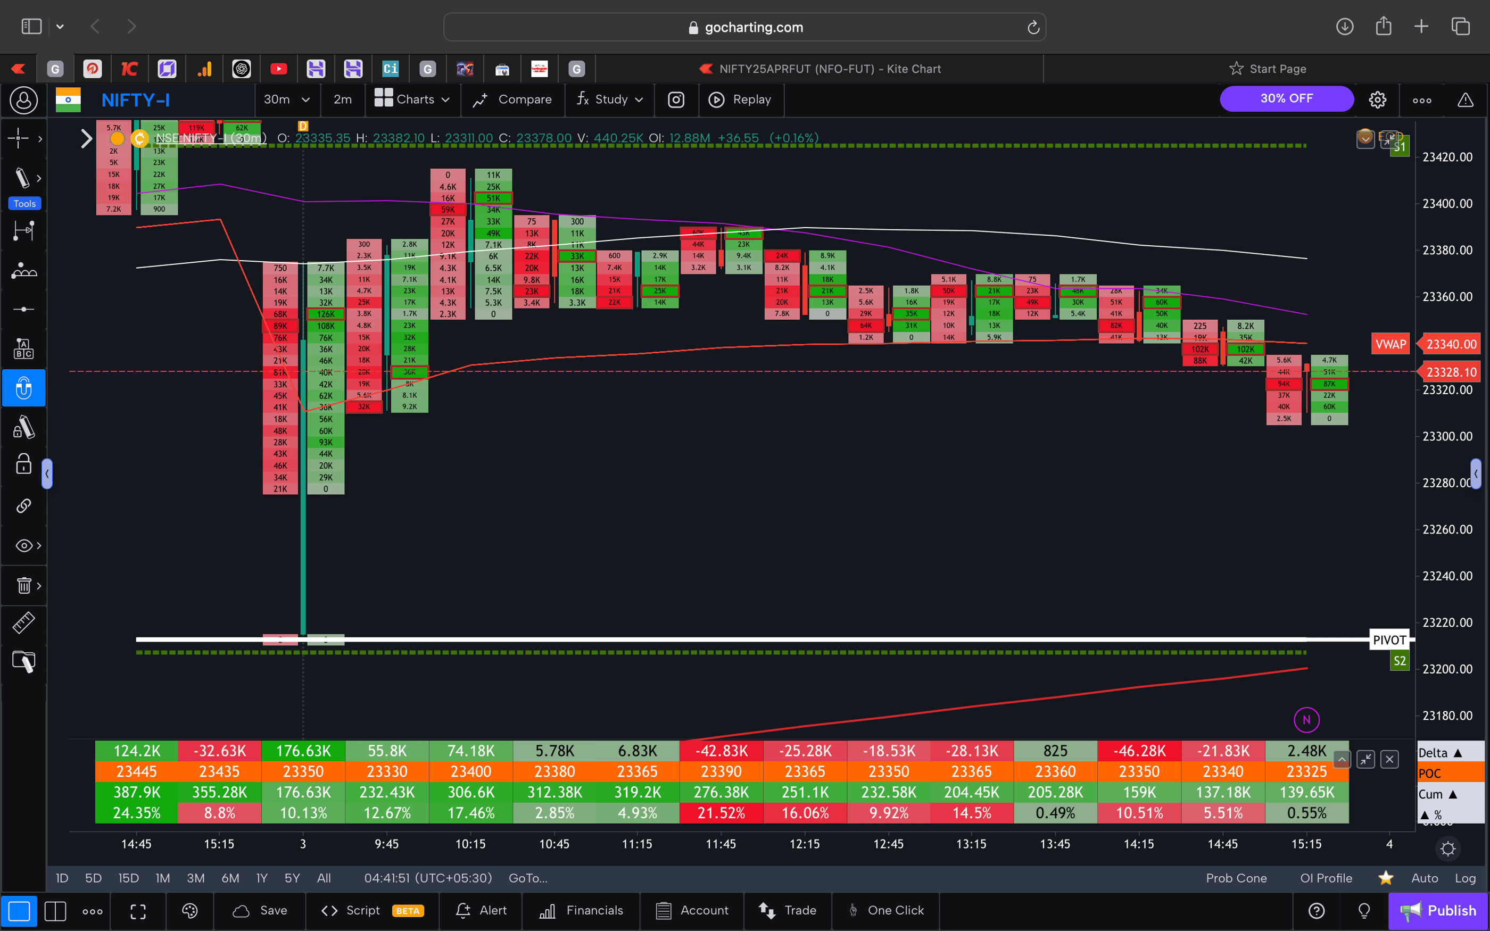
Task: Open the 30m interval dropdown
Action: 286,99
